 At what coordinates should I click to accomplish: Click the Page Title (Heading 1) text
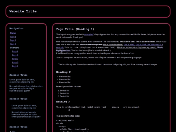point(75,29)
